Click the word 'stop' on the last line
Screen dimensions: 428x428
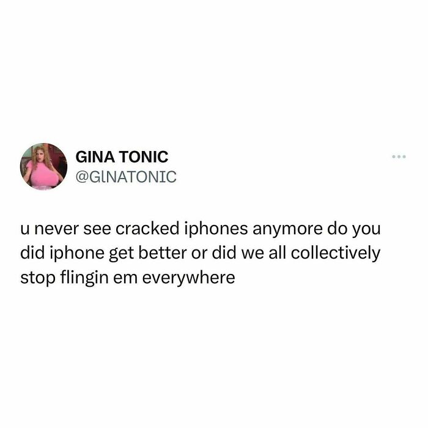[x=38, y=279]
